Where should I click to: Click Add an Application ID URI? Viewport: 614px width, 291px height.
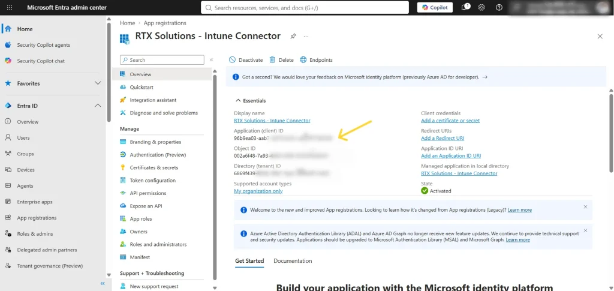tap(451, 156)
